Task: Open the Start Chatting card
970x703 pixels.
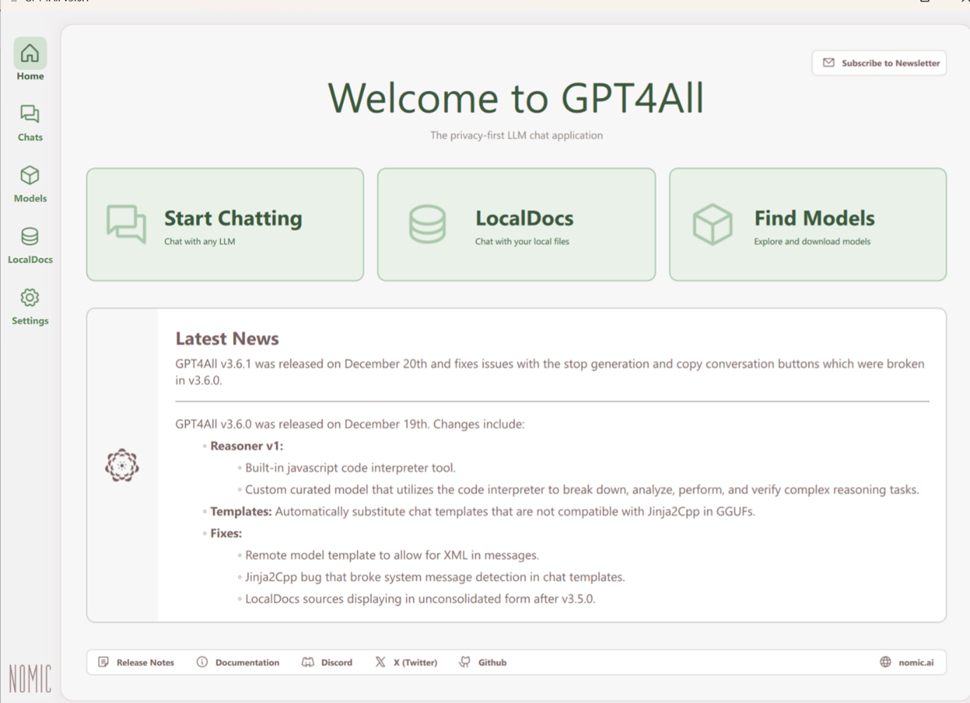Action: pos(225,224)
